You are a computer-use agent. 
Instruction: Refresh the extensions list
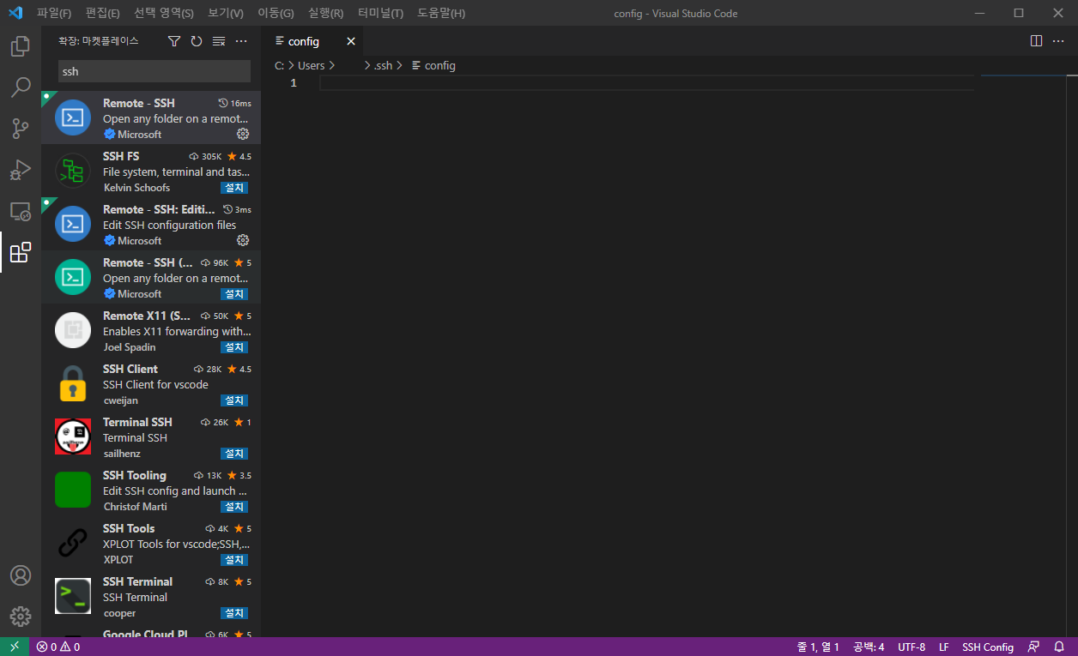click(x=197, y=41)
